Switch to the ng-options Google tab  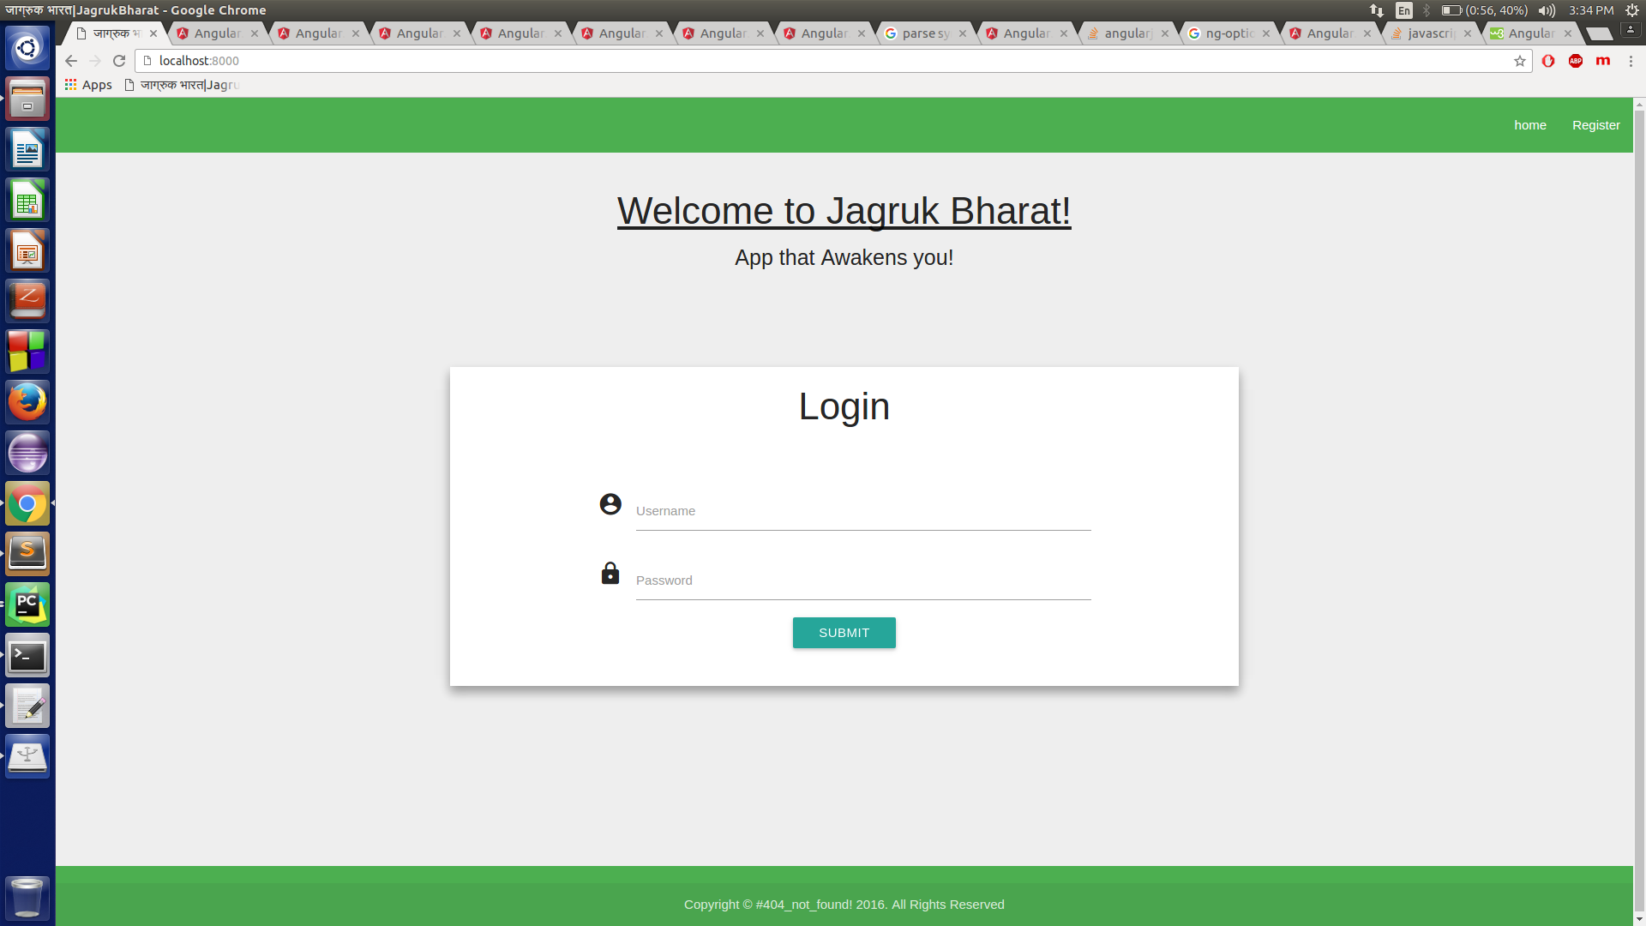click(x=1229, y=33)
